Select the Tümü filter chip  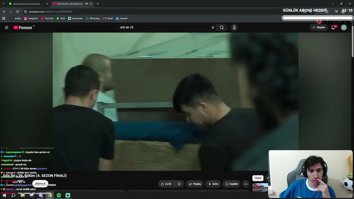coord(258,178)
